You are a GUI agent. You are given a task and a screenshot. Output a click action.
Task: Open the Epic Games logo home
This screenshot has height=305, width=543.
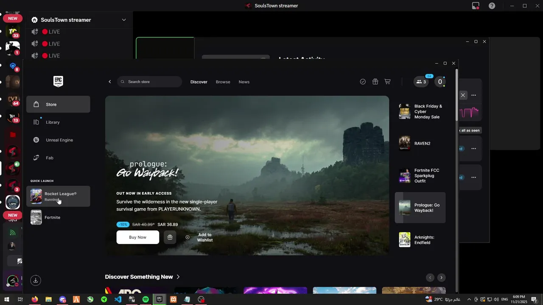coord(58,81)
